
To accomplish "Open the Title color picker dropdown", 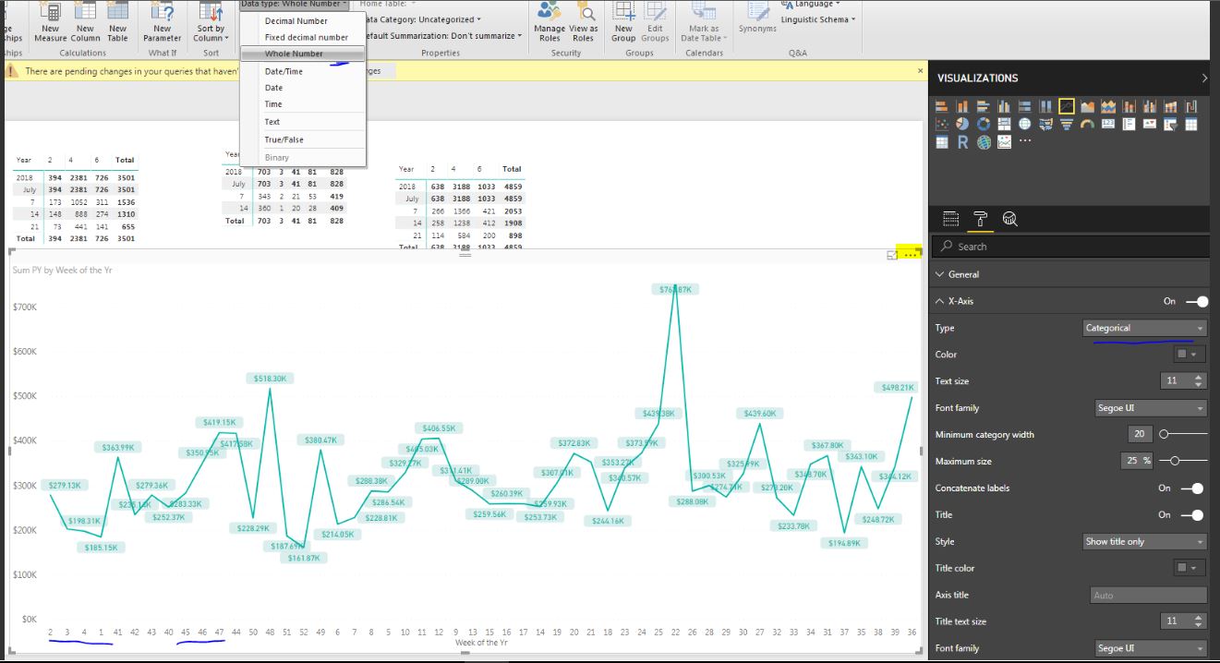I will [1188, 568].
